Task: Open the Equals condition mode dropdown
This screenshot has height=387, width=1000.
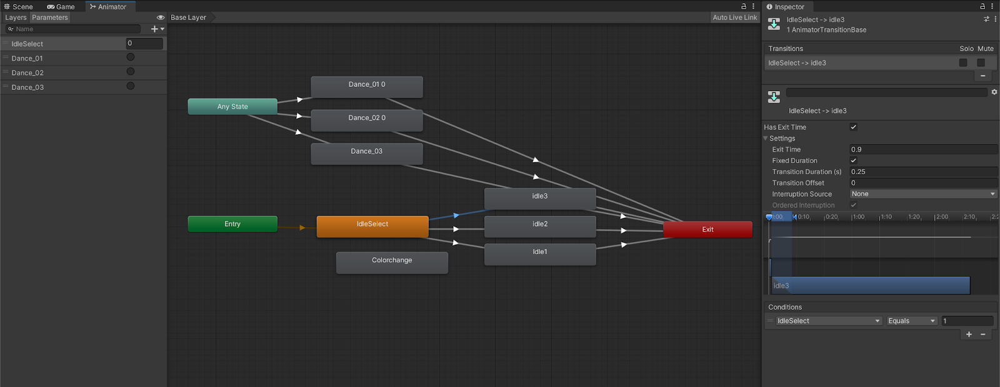Action: click(x=911, y=321)
